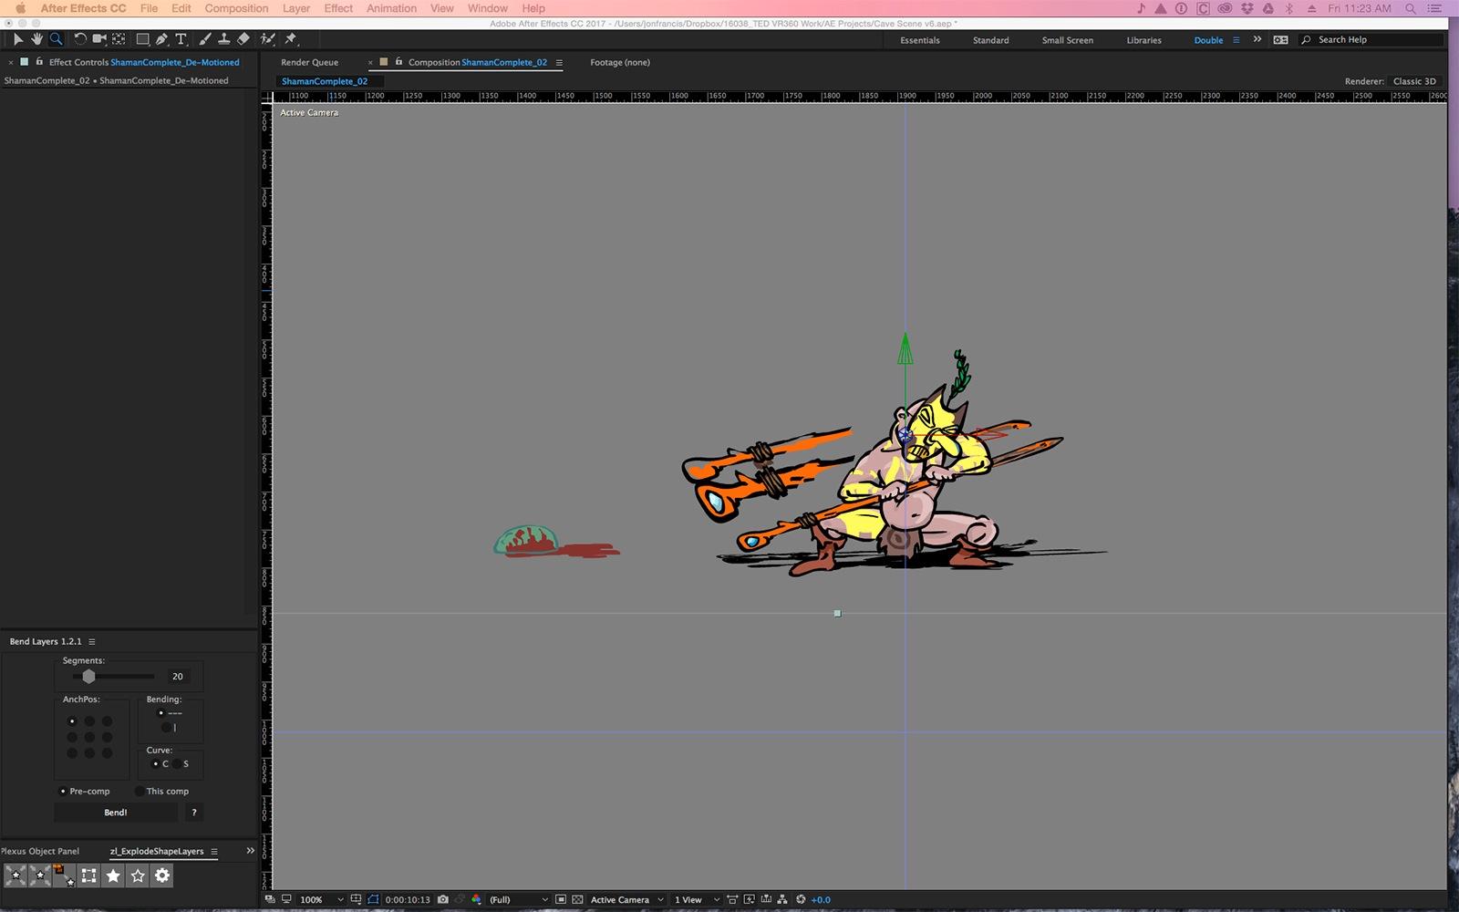The image size is (1459, 912).
Task: Open the Composition menu
Action: (x=236, y=8)
